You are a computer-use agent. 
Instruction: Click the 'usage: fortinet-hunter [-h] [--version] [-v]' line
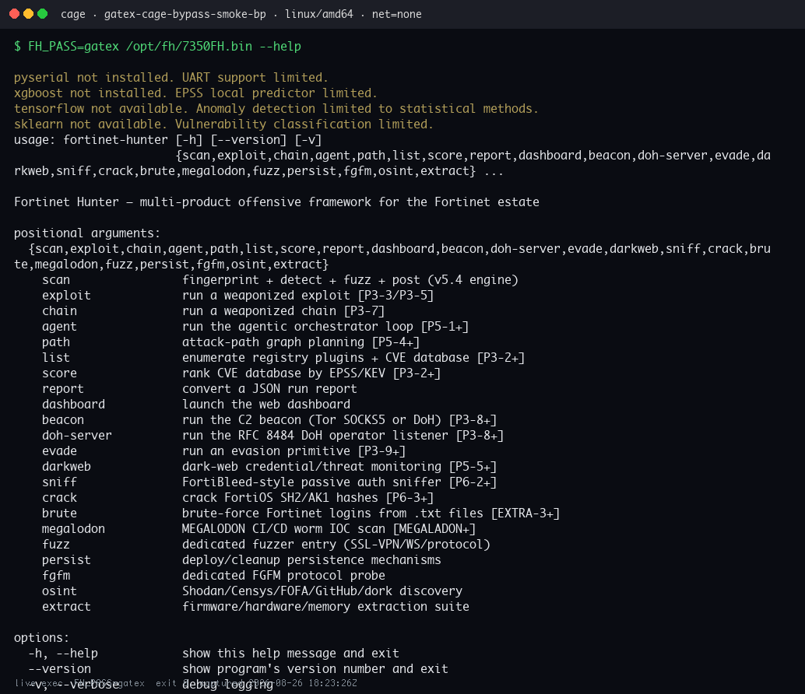click(168, 139)
